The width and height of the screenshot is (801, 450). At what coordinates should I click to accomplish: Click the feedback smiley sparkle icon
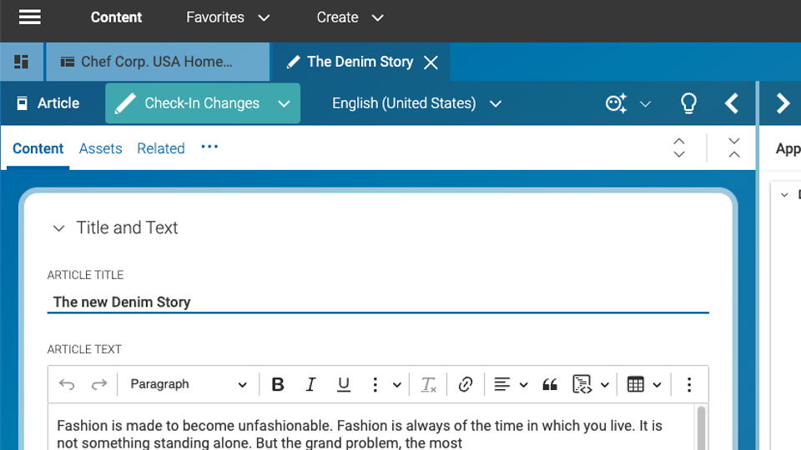coord(616,103)
